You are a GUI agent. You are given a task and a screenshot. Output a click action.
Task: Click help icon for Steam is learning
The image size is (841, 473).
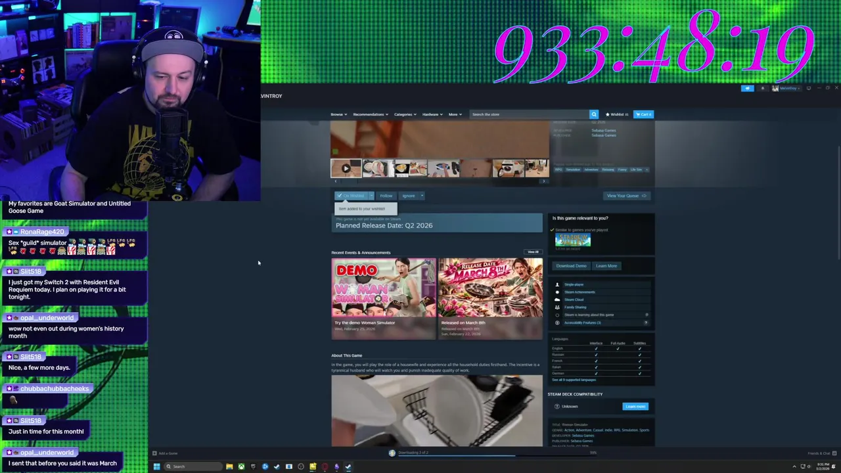[647, 315]
